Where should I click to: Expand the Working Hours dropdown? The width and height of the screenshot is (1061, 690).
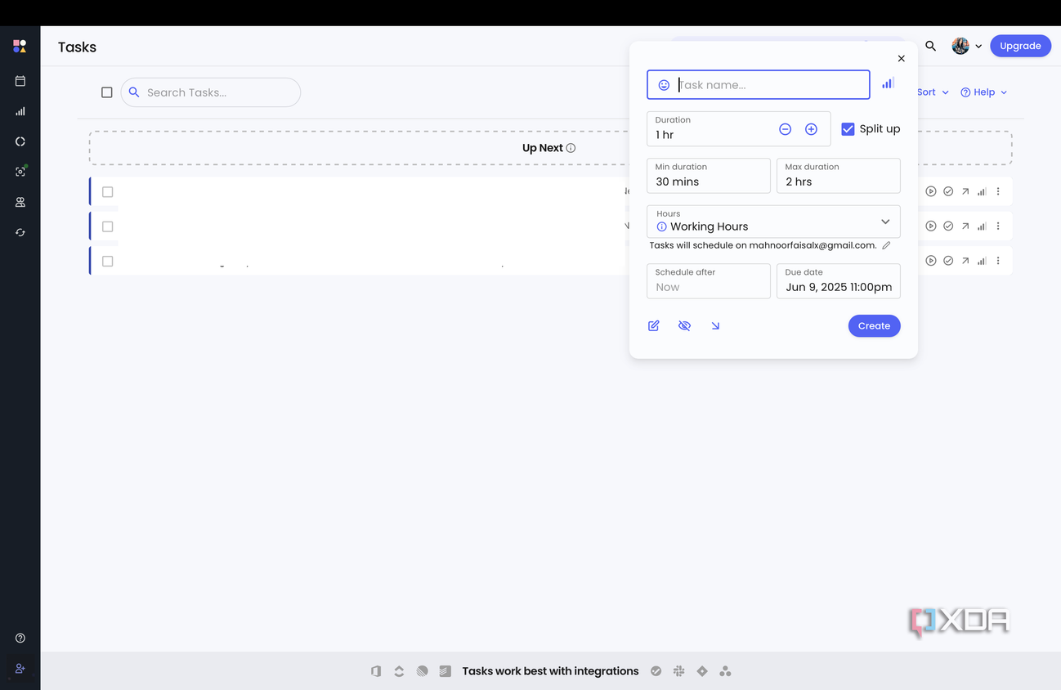click(x=773, y=222)
